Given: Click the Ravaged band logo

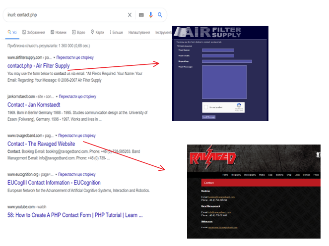Looking at the screenshot, I should click(212, 157).
